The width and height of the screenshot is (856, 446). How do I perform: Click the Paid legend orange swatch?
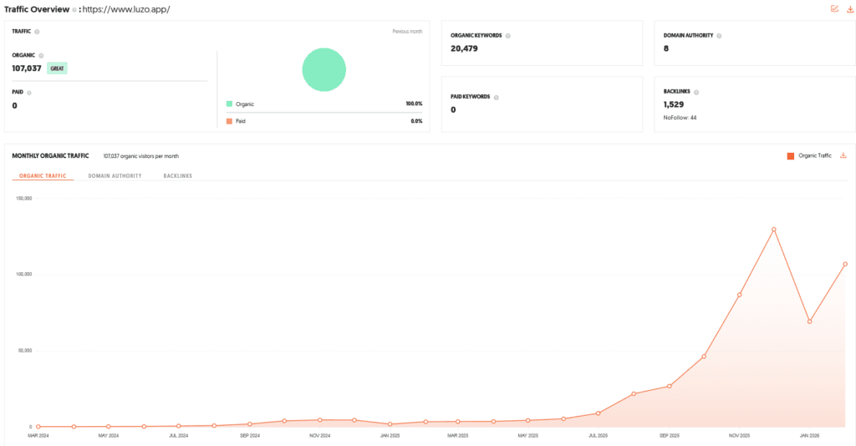pyautogui.click(x=229, y=121)
